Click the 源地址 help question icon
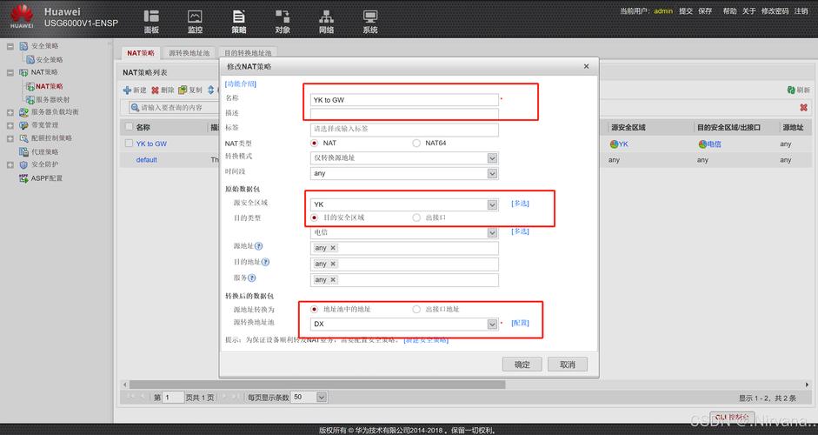The height and width of the screenshot is (435, 818). 258,246
